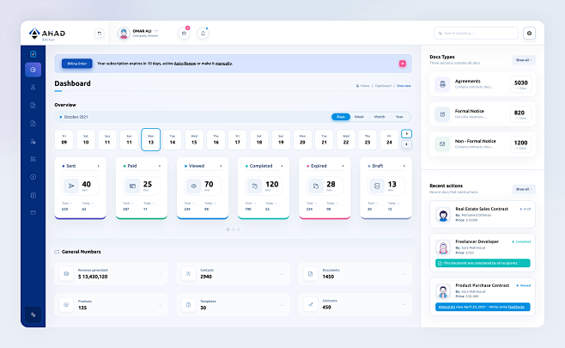
Task: Dismiss the subscription expiry banner
Action: (402, 63)
